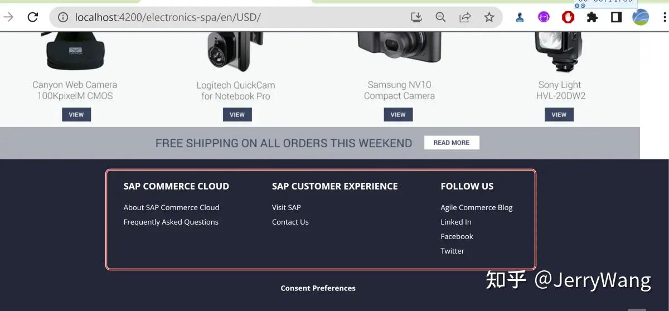Toggle the browser side panel icon
Viewport: 669px width, 311px height.
(616, 17)
